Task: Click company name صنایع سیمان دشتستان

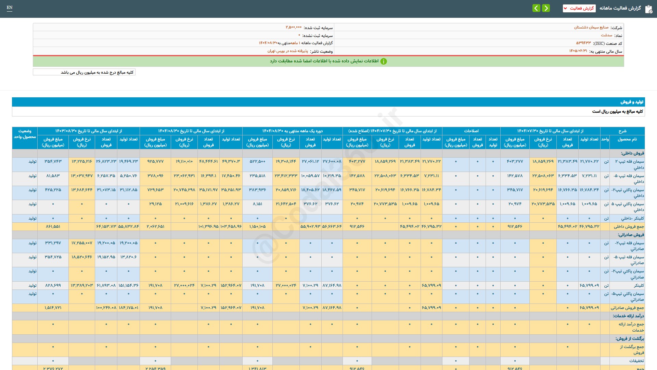Action: 591,27
